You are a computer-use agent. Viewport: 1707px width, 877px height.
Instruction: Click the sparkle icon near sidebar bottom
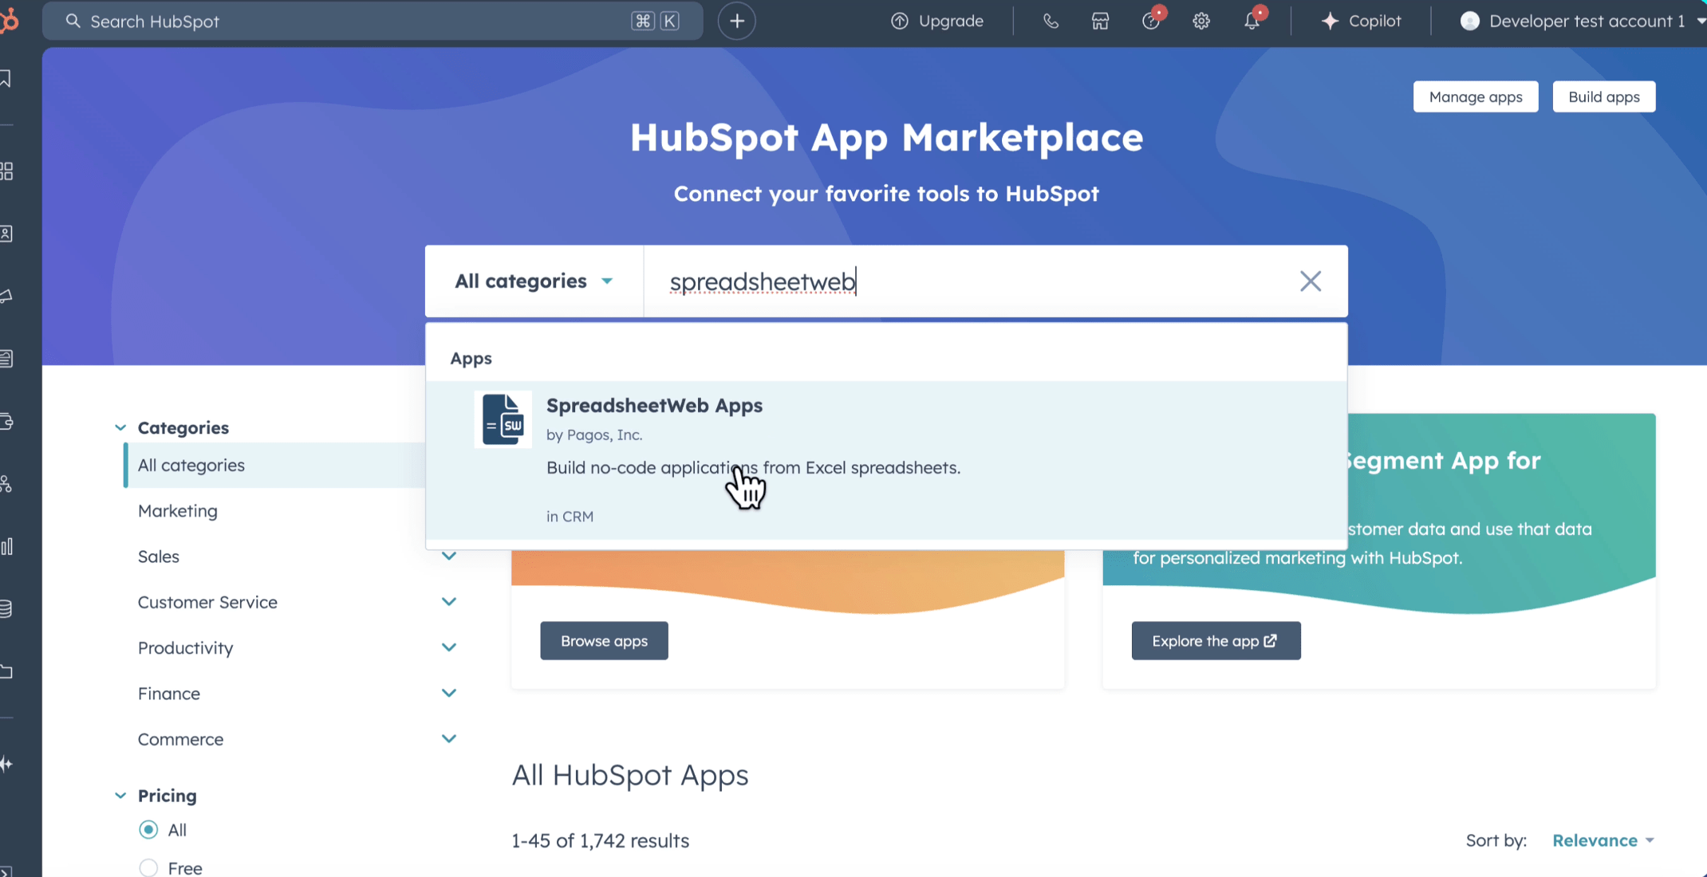[x=6, y=764]
